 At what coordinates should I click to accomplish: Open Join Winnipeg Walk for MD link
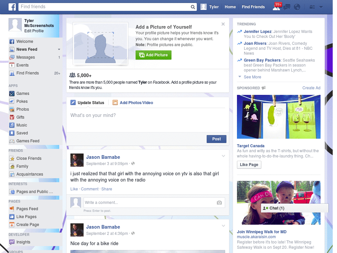(x=262, y=232)
